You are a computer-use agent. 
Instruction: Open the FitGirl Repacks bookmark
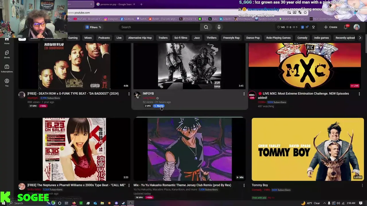click(244, 19)
